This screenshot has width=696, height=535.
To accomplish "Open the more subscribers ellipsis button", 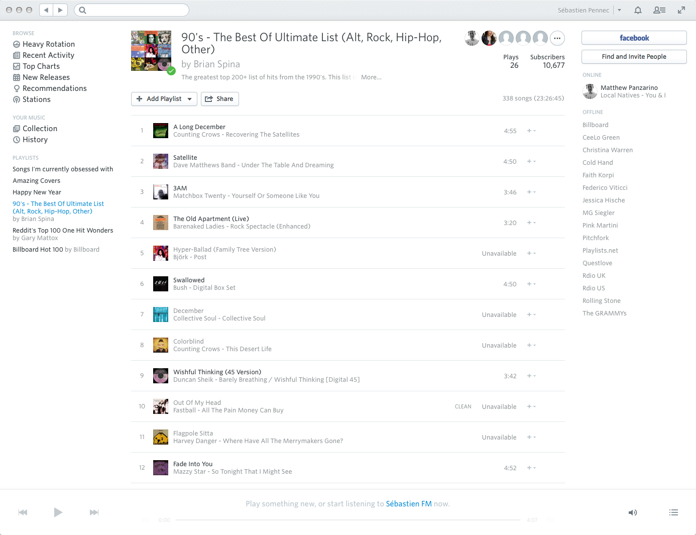I will (557, 38).
